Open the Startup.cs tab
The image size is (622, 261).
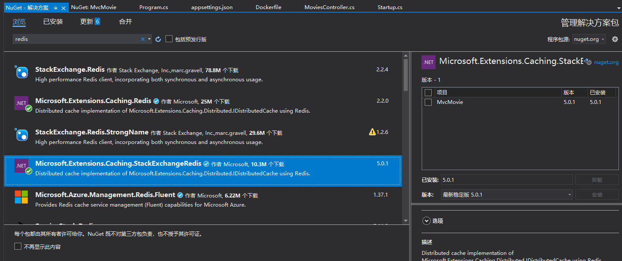pyautogui.click(x=390, y=7)
